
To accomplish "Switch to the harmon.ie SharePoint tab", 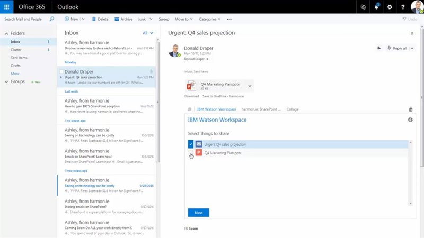I will tap(261, 109).
